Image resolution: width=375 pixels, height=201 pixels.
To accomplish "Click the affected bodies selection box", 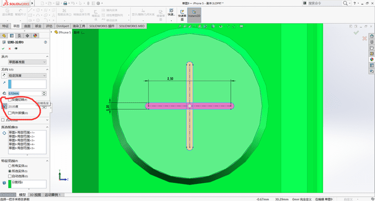I will 27,184.
